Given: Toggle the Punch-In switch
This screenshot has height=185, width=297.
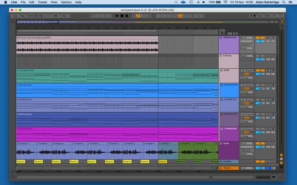Looking at the screenshot, I should tap(175, 16).
